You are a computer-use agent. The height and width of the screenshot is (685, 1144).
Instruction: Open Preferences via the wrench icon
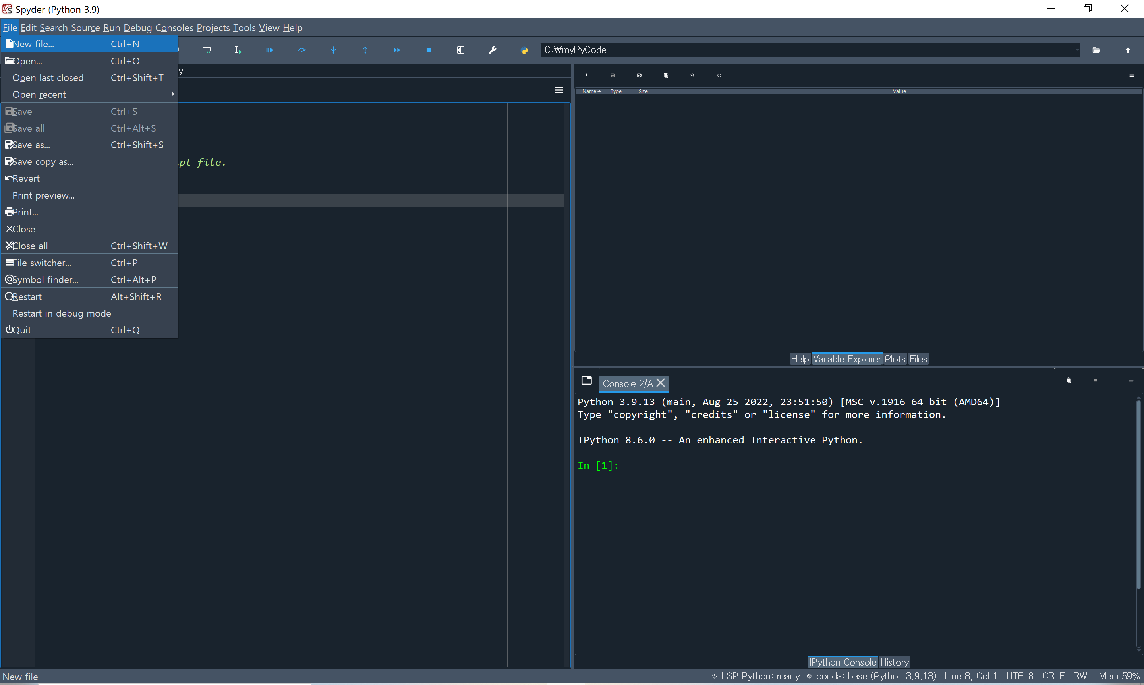pos(493,50)
